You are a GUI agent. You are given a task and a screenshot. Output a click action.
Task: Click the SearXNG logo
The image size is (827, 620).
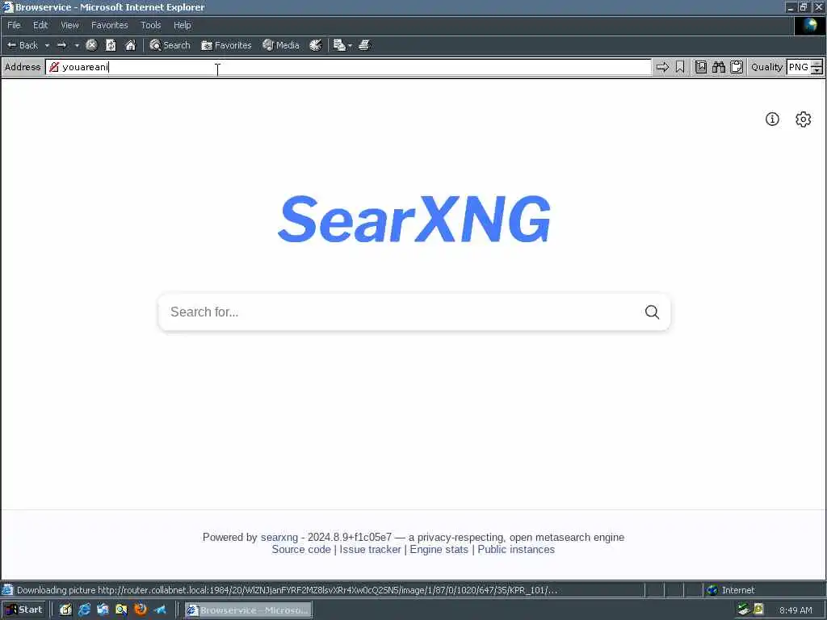414,220
